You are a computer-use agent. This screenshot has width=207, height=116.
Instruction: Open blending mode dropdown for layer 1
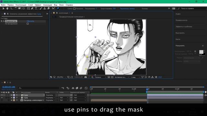click(x=50, y=95)
